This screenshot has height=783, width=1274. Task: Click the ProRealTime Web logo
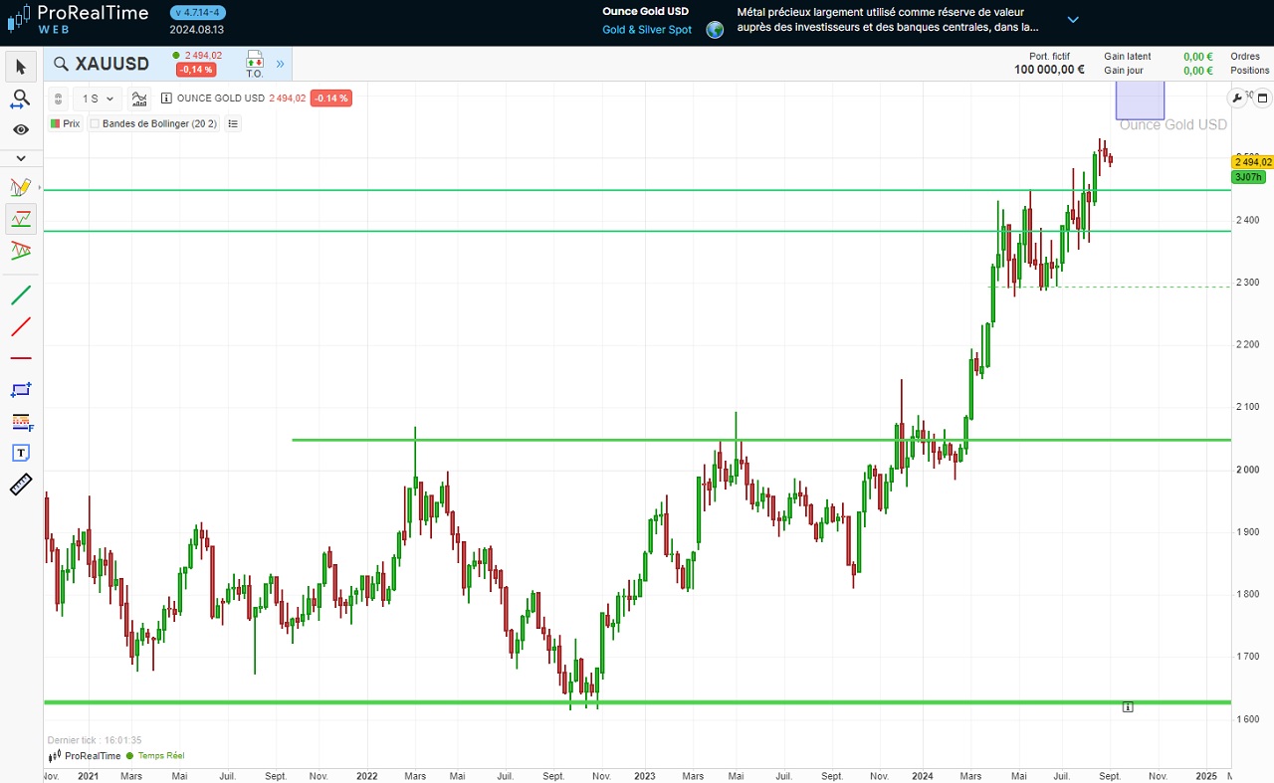(x=78, y=19)
